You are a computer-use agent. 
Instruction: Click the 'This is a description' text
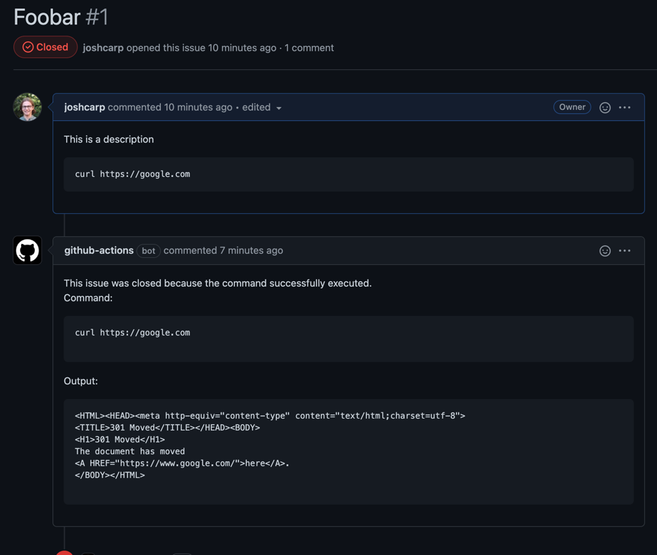click(108, 139)
